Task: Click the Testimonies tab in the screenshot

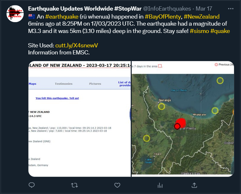Action: (x=64, y=84)
